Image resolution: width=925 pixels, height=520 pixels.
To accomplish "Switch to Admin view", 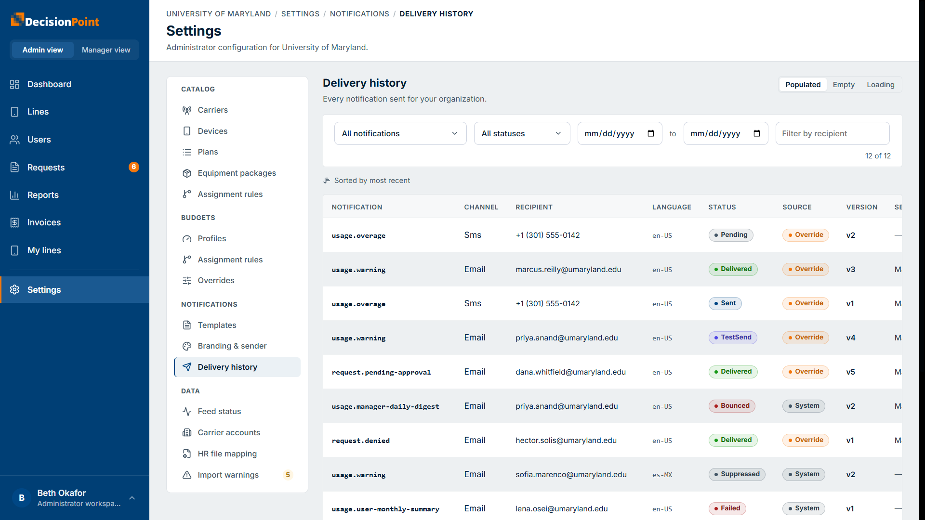I will [43, 50].
